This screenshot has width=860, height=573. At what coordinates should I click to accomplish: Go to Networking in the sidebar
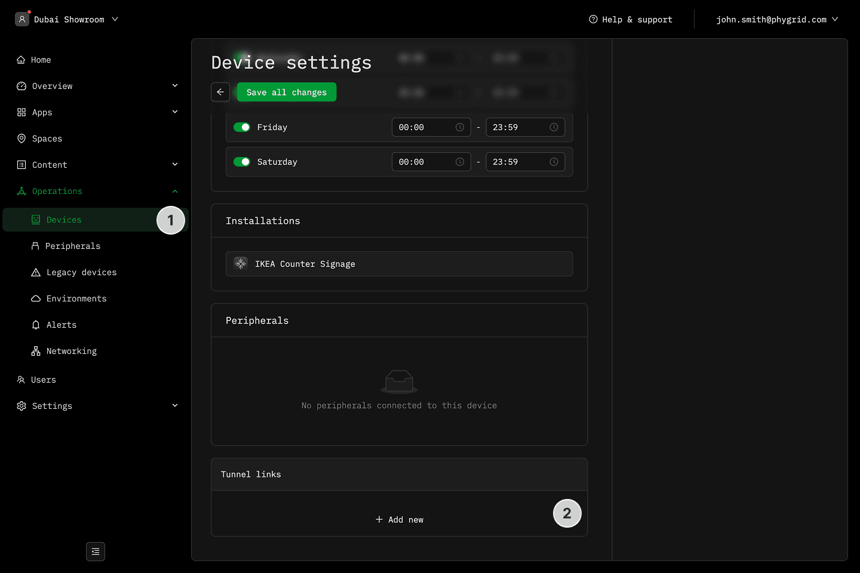(x=72, y=351)
